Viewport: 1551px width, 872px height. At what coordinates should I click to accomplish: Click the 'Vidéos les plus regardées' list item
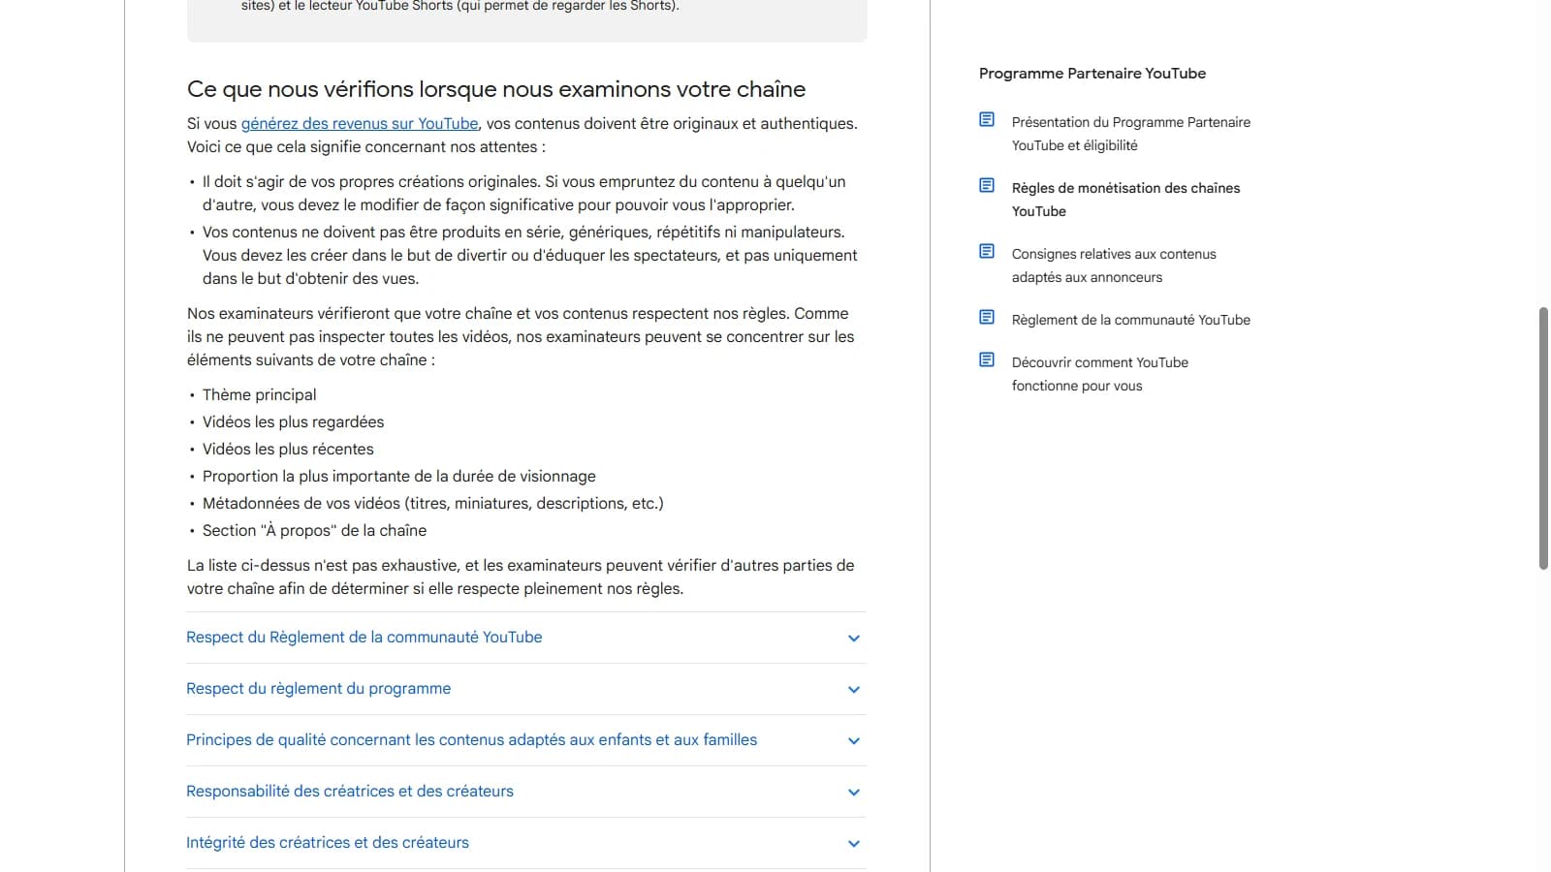point(294,421)
